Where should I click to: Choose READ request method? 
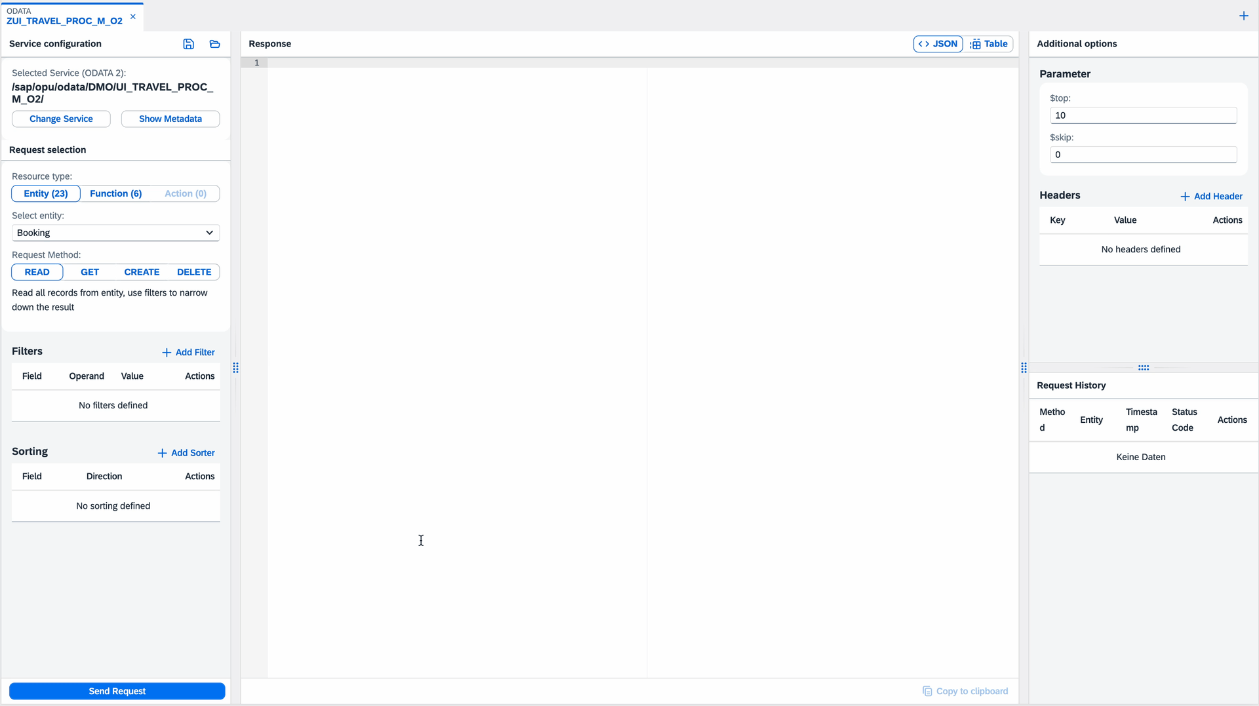[37, 272]
